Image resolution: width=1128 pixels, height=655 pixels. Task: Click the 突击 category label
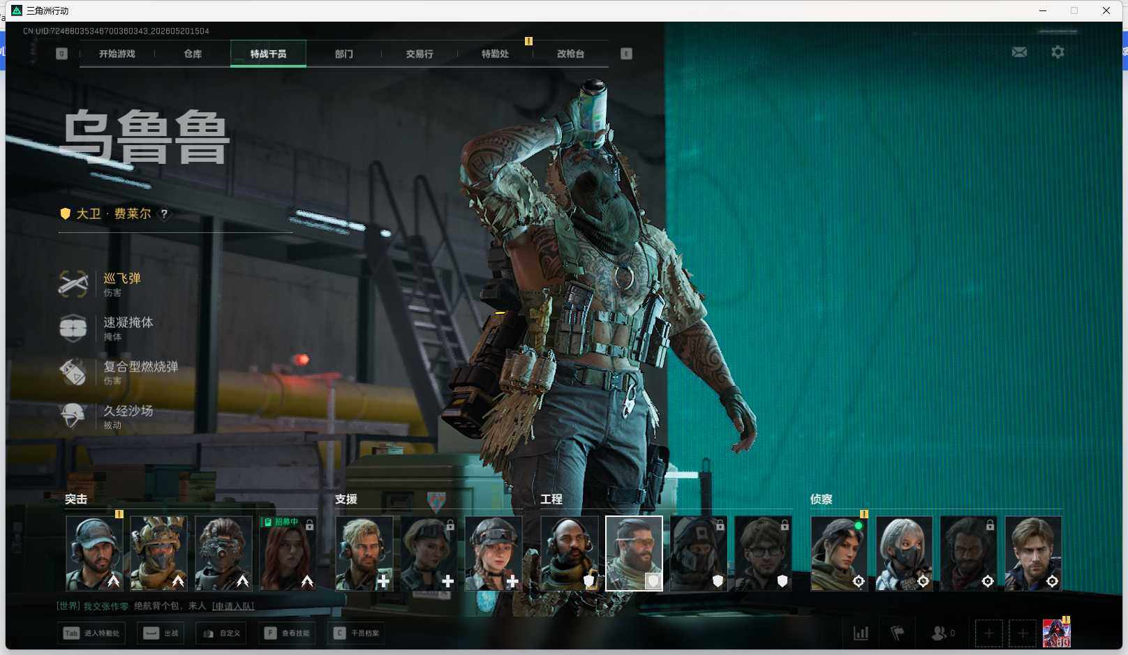76,499
